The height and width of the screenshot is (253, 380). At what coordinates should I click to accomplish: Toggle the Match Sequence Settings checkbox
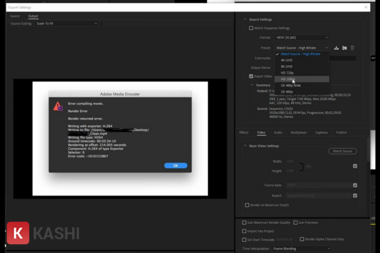252,28
